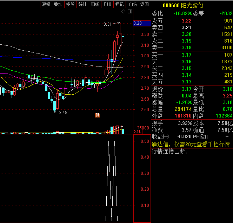Click the PE(动) label

[x=200, y=136]
